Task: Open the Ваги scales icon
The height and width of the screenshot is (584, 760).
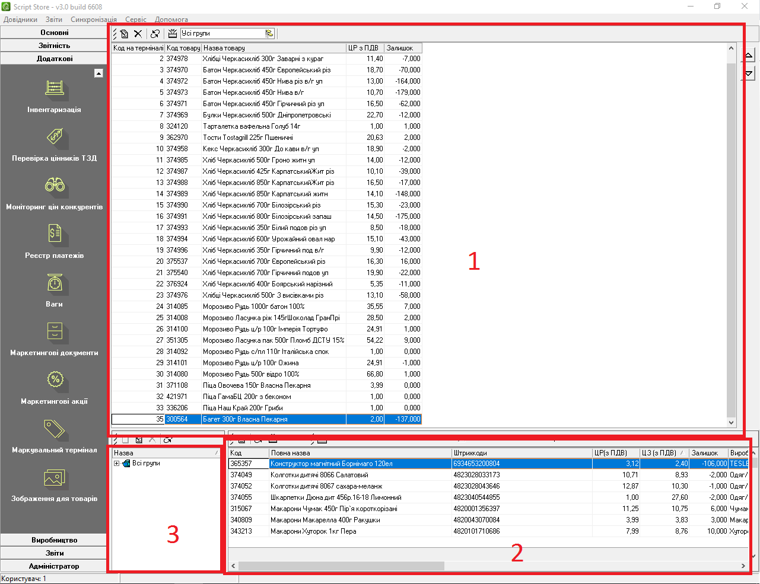Action: tap(55, 283)
